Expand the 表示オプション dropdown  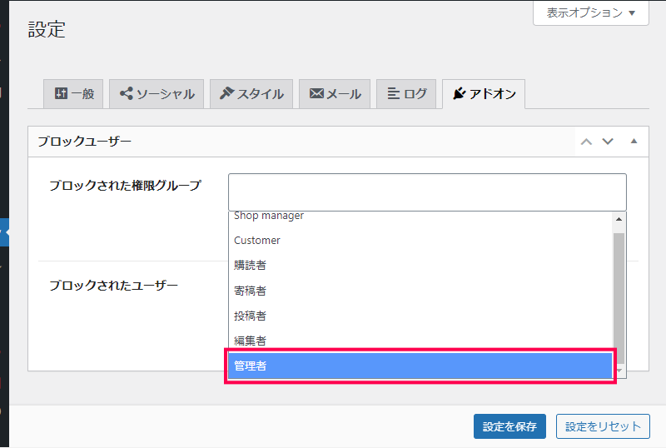pos(591,12)
